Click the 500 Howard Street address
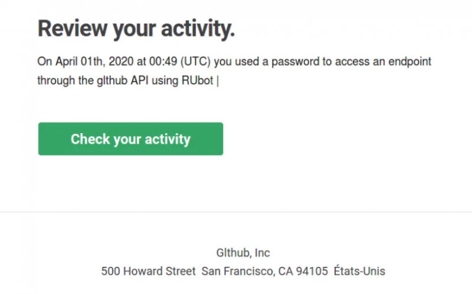 point(148,272)
